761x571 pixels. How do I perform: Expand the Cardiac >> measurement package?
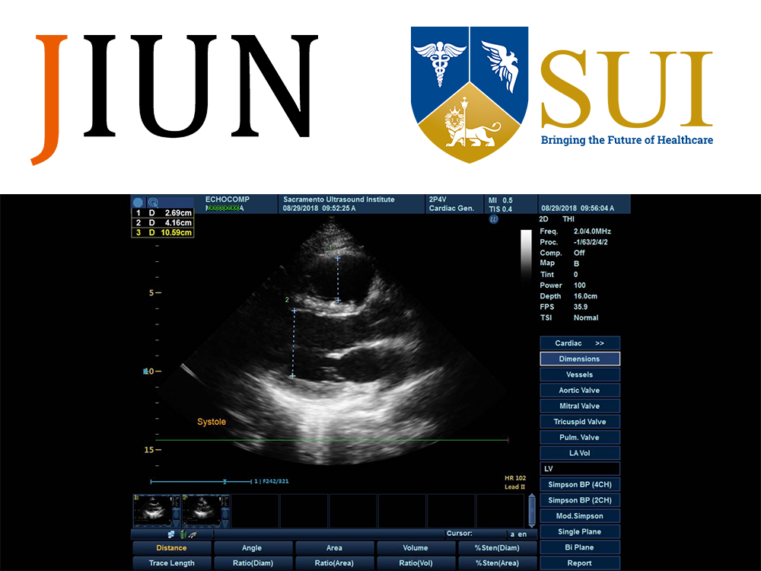(x=580, y=343)
